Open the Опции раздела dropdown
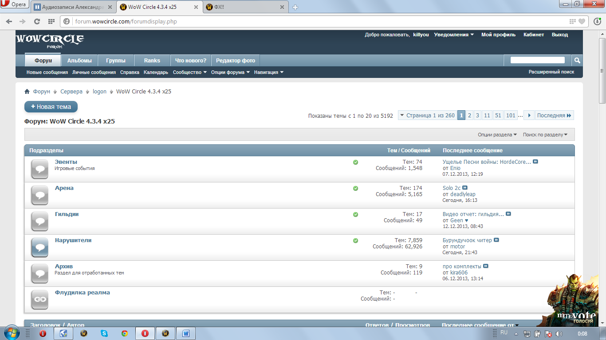This screenshot has height=340, width=606. coord(497,135)
